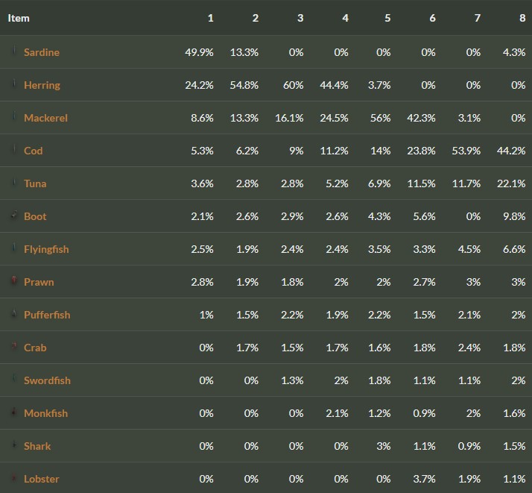
Task: Open the Cod item link
Action: [x=34, y=151]
